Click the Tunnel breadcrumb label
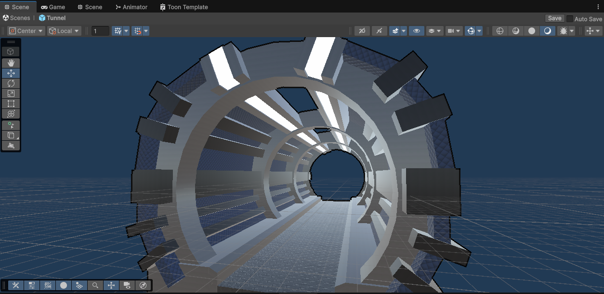 [56, 18]
